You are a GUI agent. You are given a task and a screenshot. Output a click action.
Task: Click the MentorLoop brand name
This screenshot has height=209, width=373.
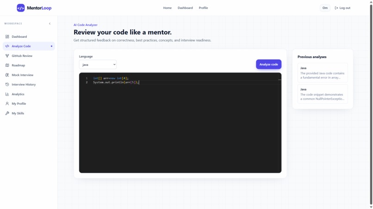coord(39,8)
